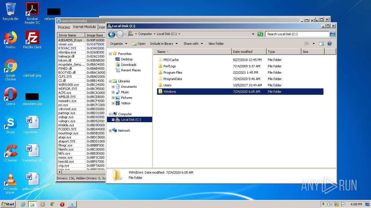
Task: Select Downloads under Favorites
Action: pyautogui.click(x=129, y=65)
